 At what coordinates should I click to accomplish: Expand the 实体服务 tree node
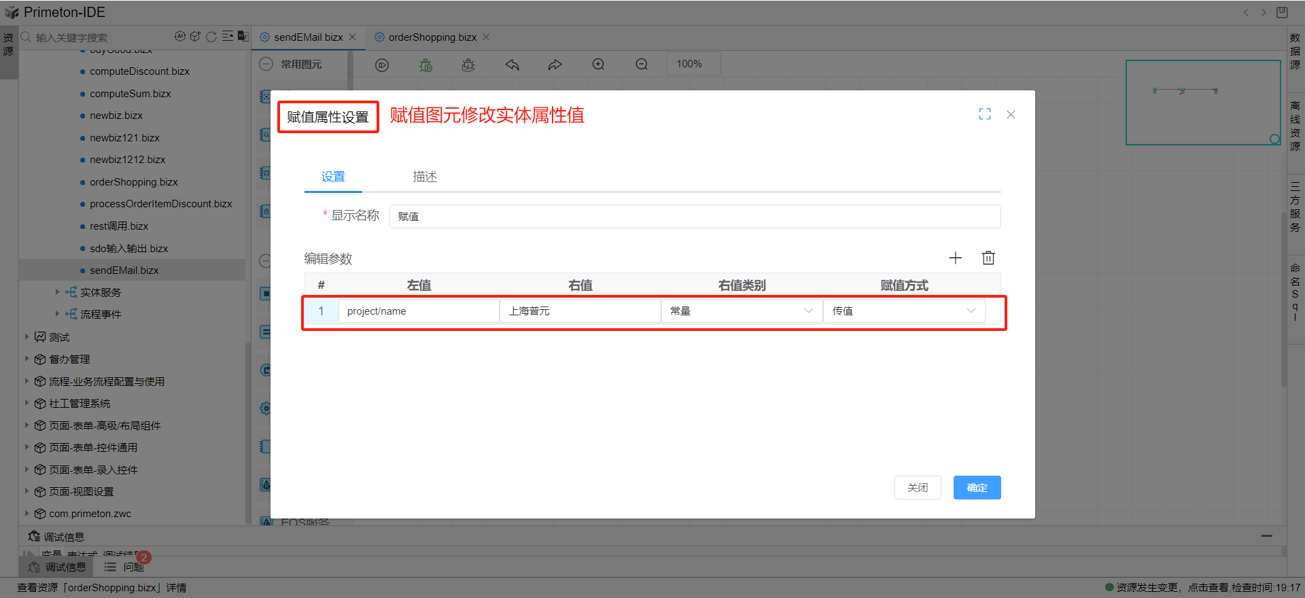(58, 292)
